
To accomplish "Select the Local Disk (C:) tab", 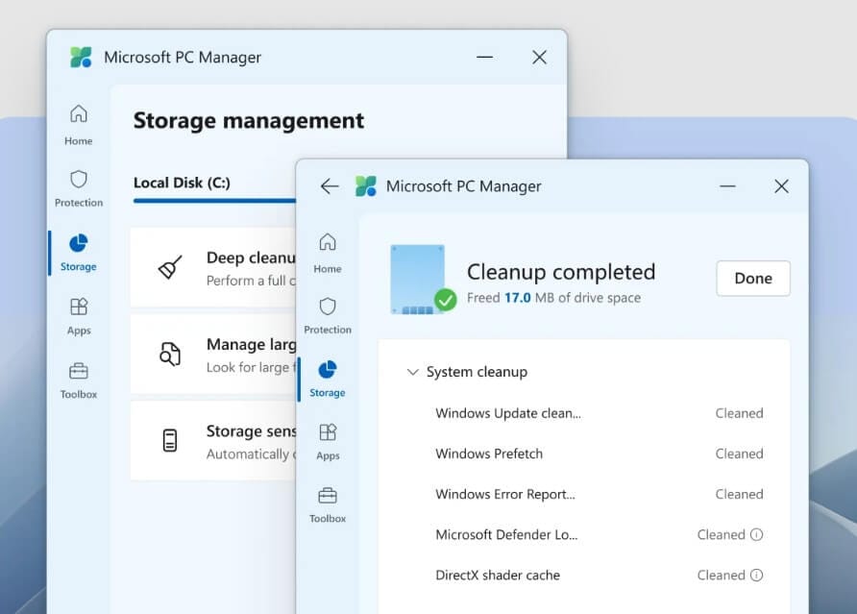I will (x=182, y=183).
